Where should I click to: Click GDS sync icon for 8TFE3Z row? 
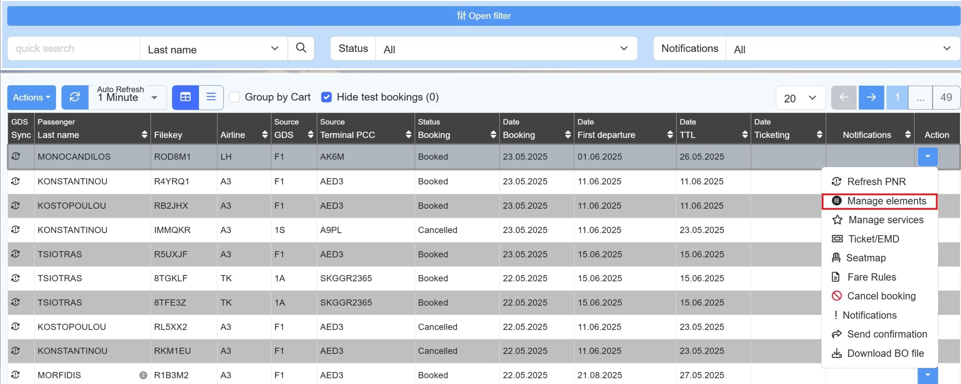coord(16,302)
